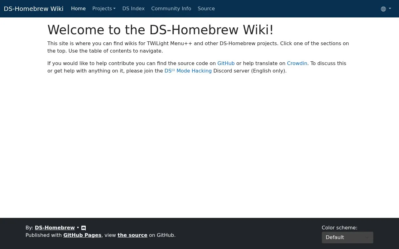Open the Community Info page

coord(171,9)
